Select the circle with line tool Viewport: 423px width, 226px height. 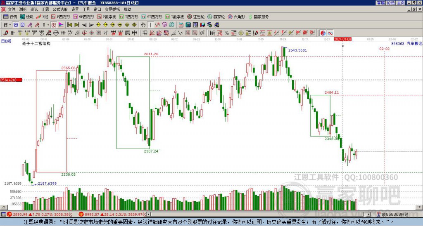pyautogui.click(x=56, y=33)
